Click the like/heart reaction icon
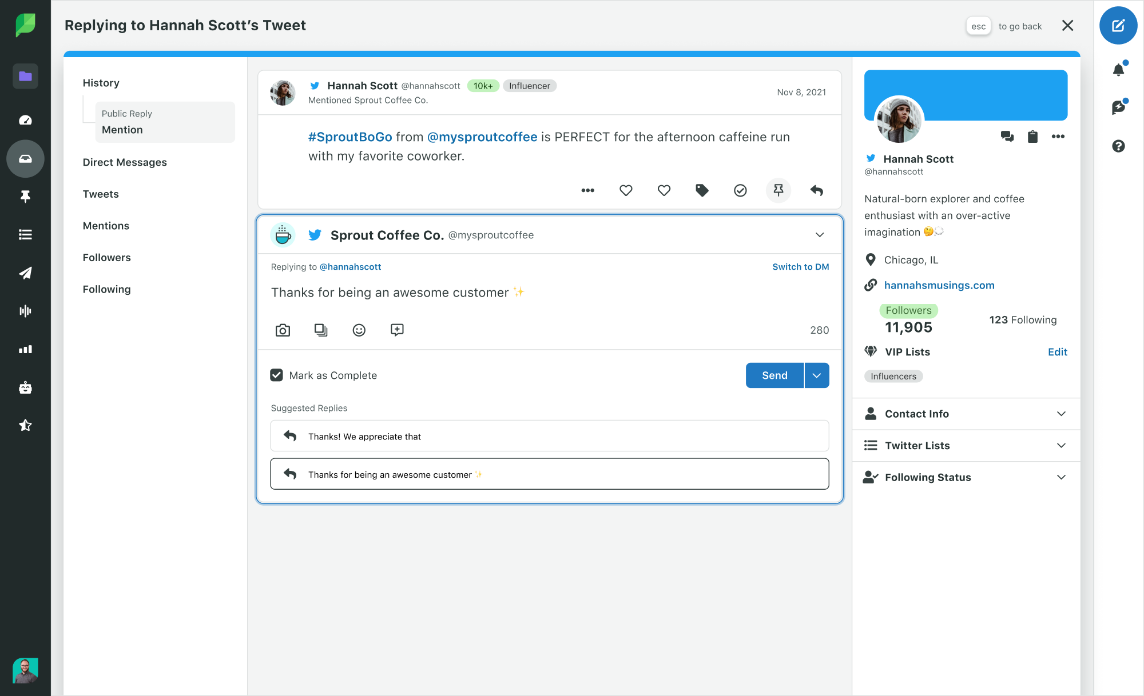Screen dimensions: 1144x696 click(x=626, y=189)
